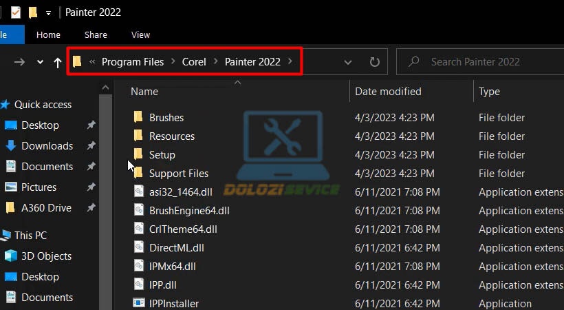
Task: Unpin Desktop from Quick access
Action: pyautogui.click(x=91, y=125)
